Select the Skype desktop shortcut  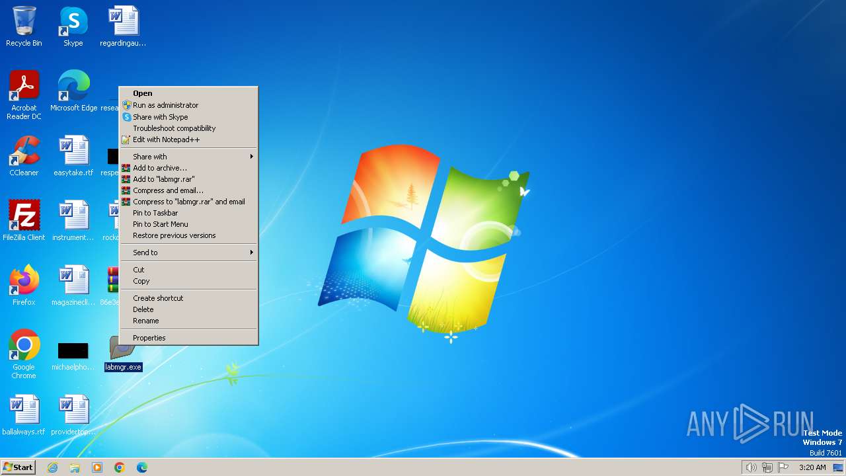(73, 26)
